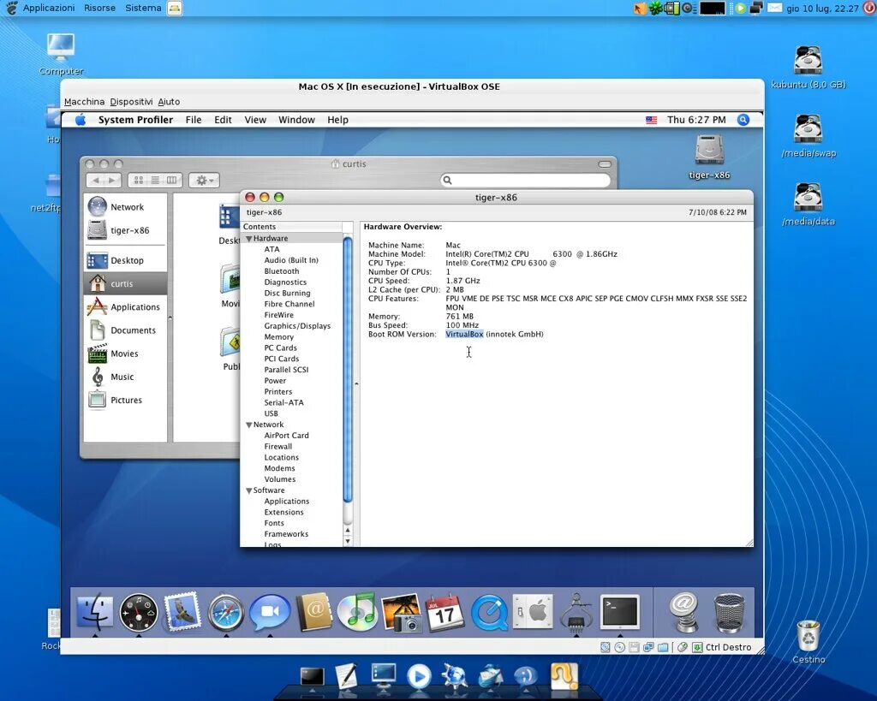Open Terminal from the Mac dock
Screen dimensions: 877x701
tap(620, 612)
